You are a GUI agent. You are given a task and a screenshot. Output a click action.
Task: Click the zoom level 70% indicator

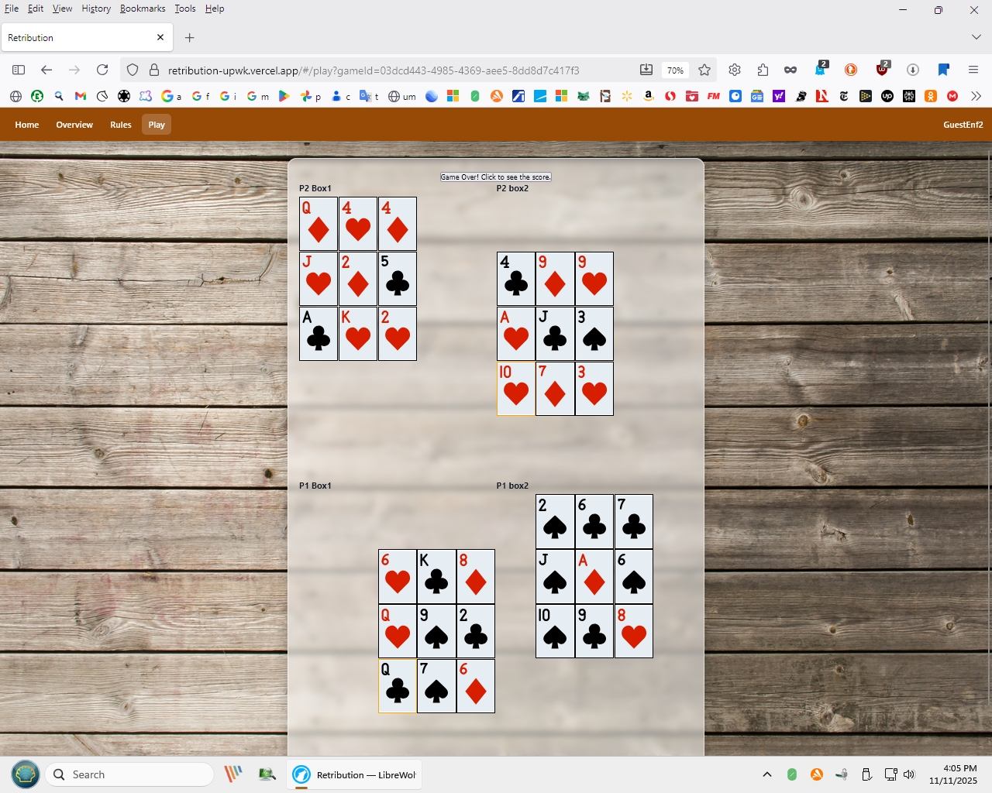675,70
